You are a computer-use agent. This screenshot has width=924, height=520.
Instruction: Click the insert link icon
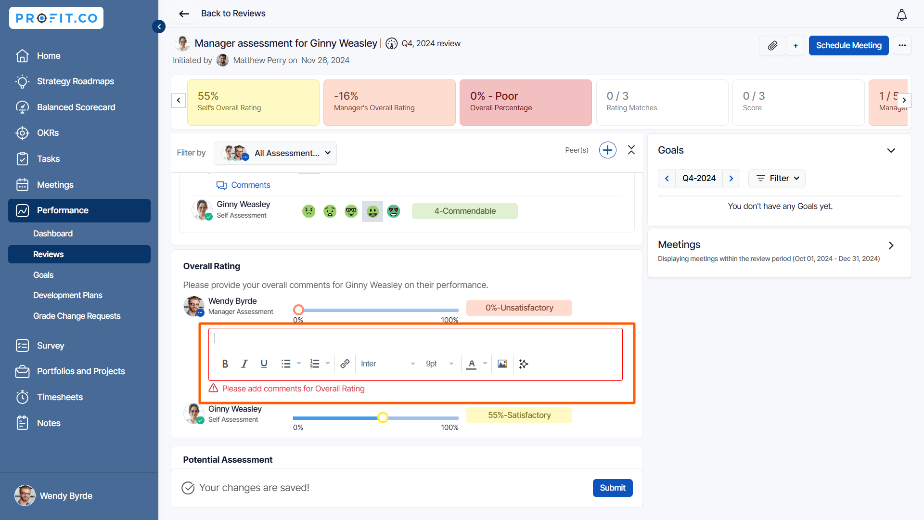(x=345, y=364)
